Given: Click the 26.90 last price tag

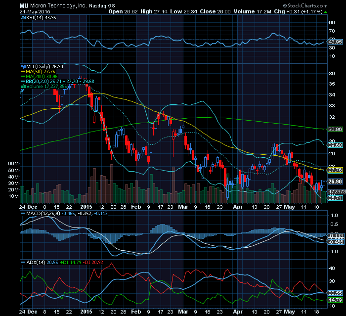Looking at the screenshot, I should click(x=335, y=181).
